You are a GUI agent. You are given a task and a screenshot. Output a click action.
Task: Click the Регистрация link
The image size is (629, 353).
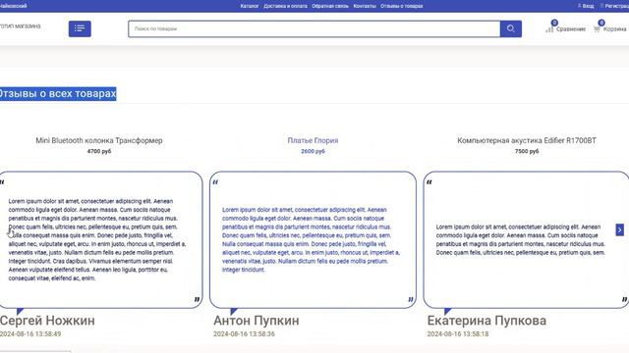(x=614, y=6)
